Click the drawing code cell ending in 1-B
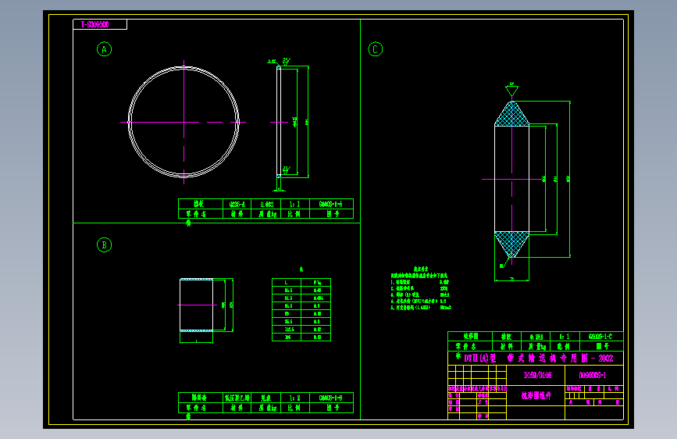Viewport: 677px width, 439px height. click(x=331, y=398)
